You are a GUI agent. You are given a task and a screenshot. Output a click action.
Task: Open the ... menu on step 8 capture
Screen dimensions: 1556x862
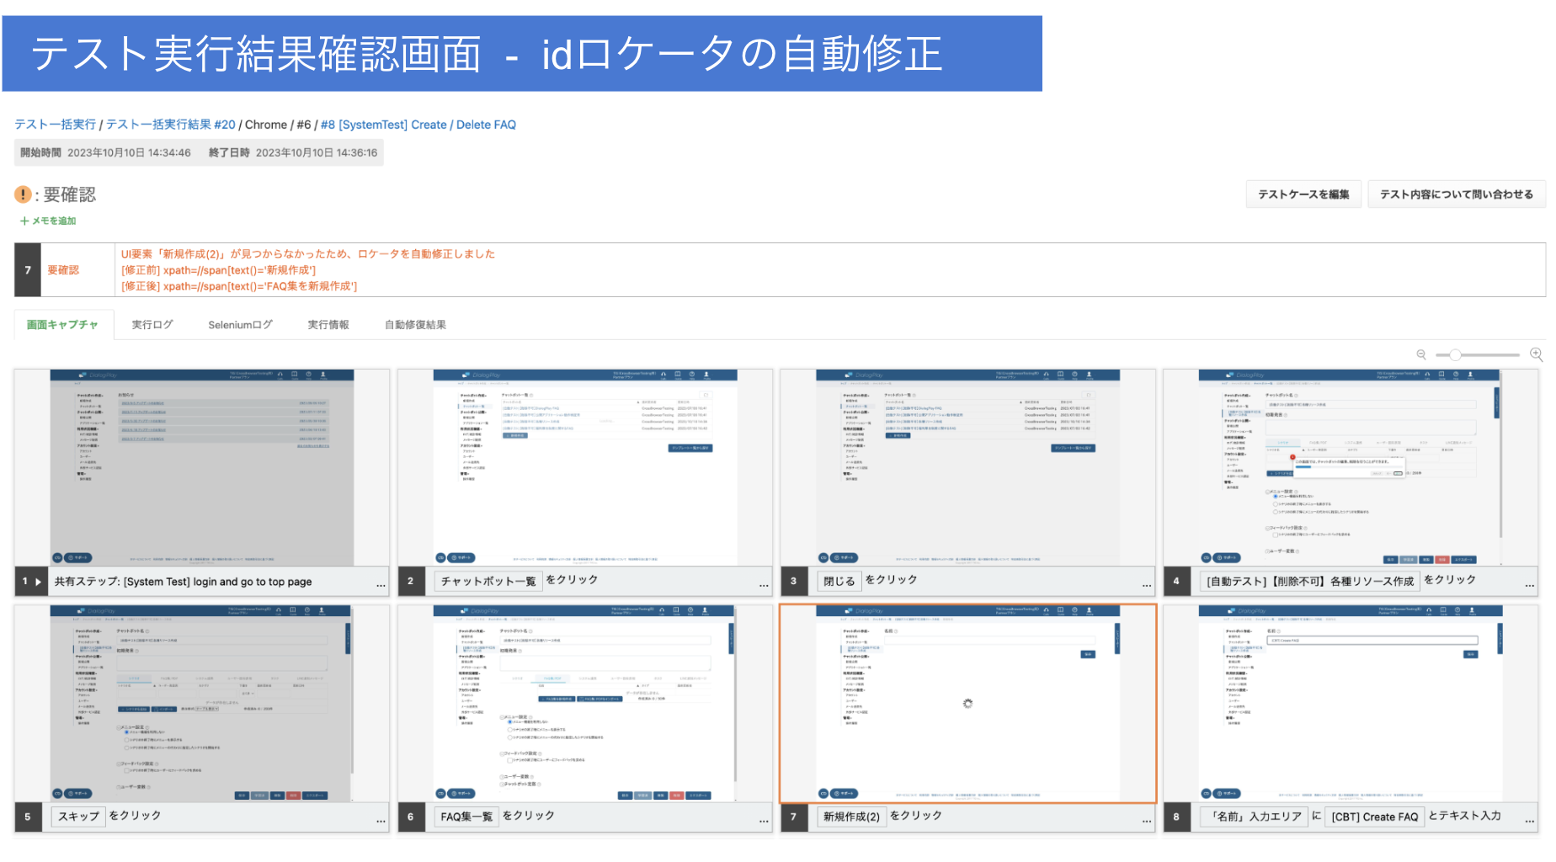(x=1529, y=821)
